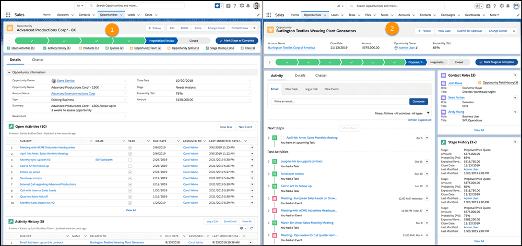Click the favorites star in right window

(x=477, y=5)
